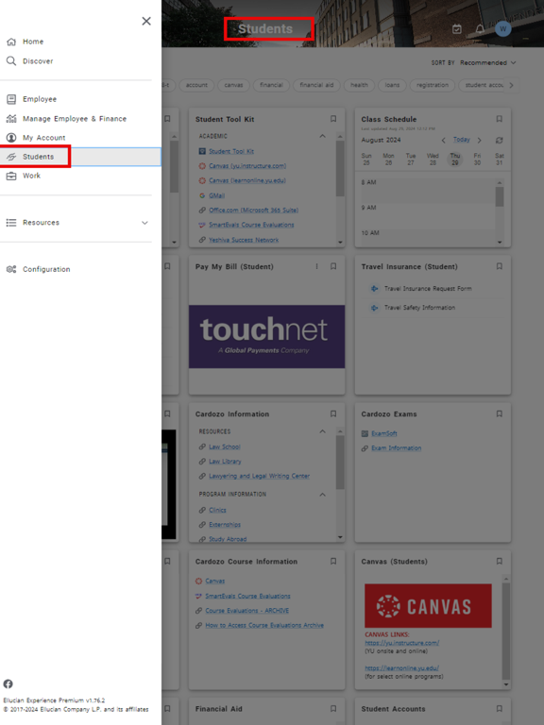This screenshot has width=544, height=725.
Task: Bookmark the Travel Insurance card
Action: click(x=499, y=266)
